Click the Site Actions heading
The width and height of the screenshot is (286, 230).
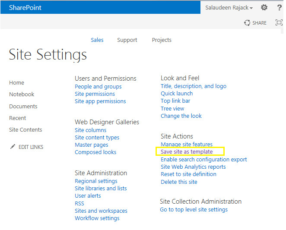[177, 136]
